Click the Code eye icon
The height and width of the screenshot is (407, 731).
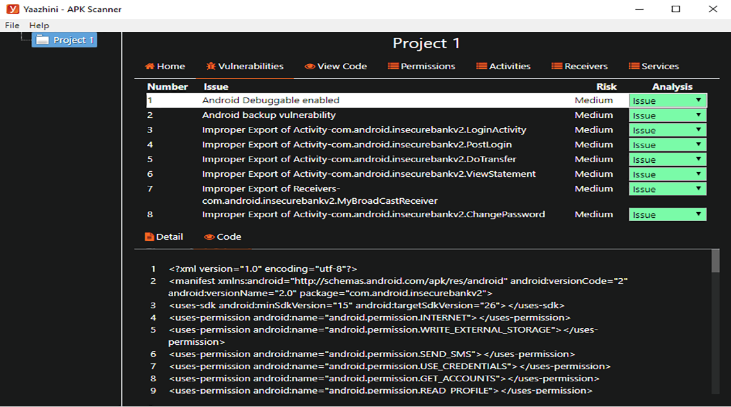[209, 237]
